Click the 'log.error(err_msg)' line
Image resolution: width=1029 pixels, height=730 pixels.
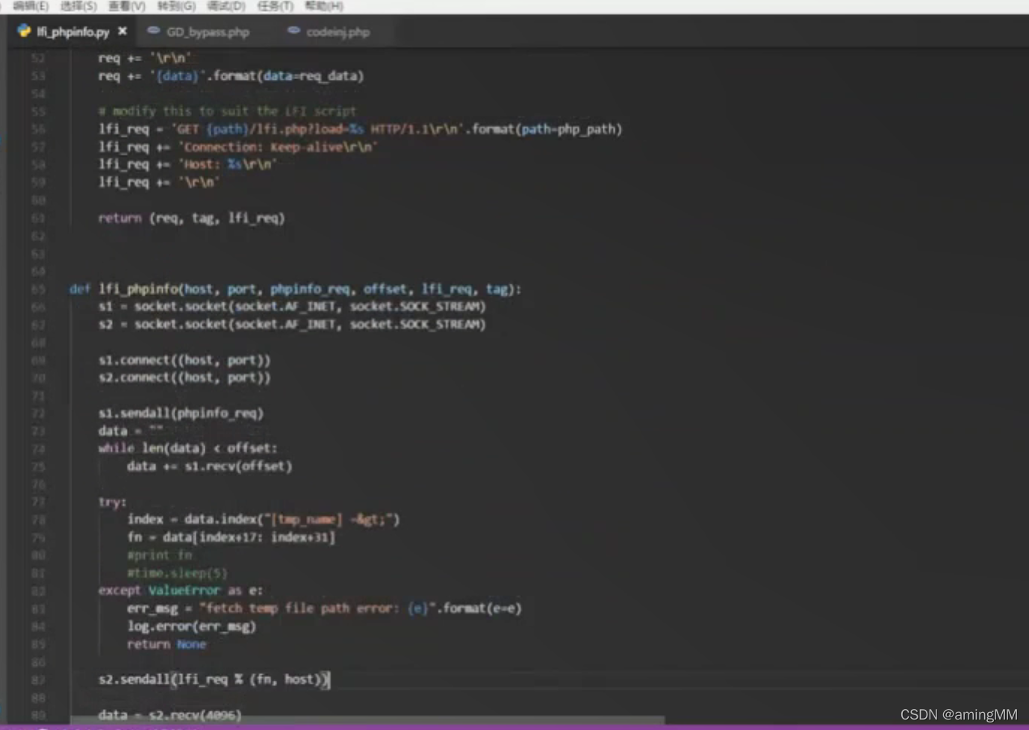click(191, 626)
